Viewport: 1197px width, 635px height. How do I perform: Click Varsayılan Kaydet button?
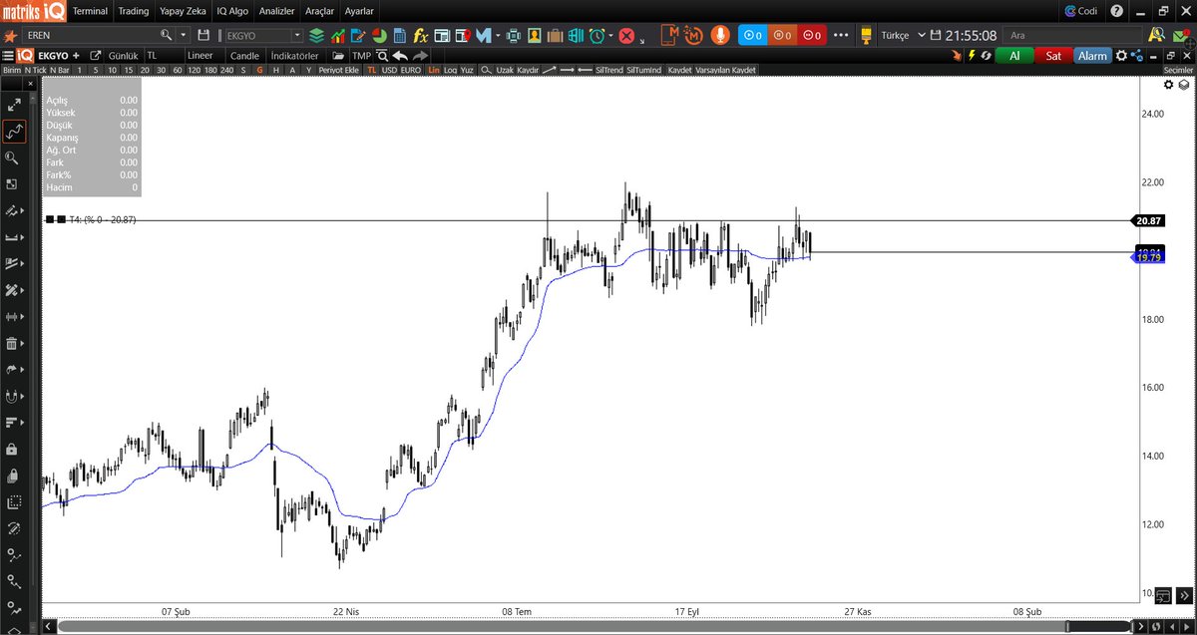point(725,71)
